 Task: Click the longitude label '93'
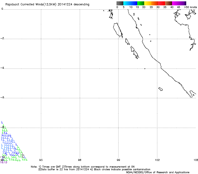tap(41, 160)
